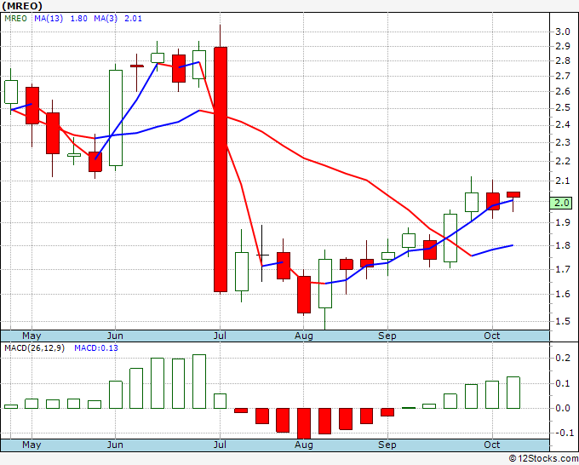This screenshot has width=579, height=465.
Task: Click the 0.2 MACD axis label
Action: click(563, 358)
